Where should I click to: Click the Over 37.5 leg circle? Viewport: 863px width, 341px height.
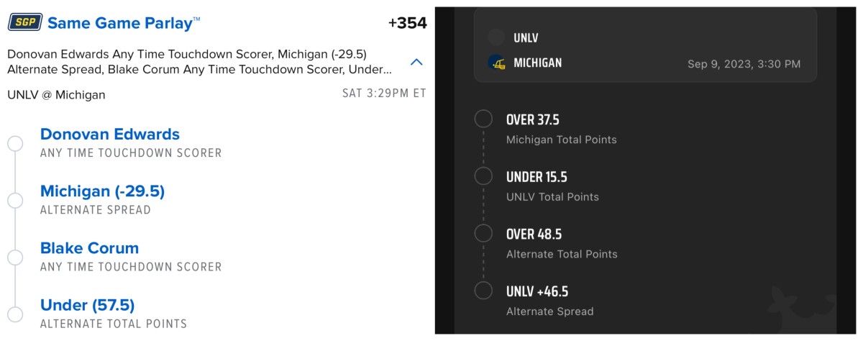pyautogui.click(x=483, y=119)
